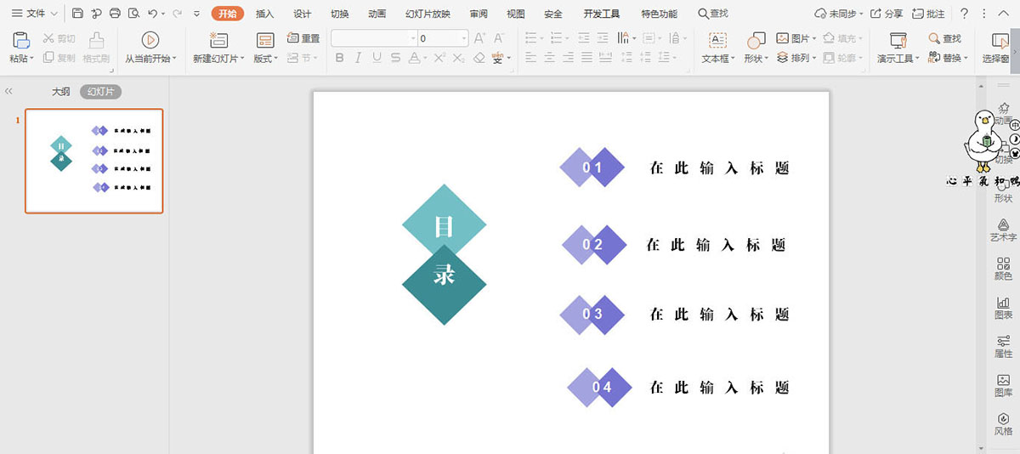Click the Clear Formatting eraser icon

pos(479,58)
